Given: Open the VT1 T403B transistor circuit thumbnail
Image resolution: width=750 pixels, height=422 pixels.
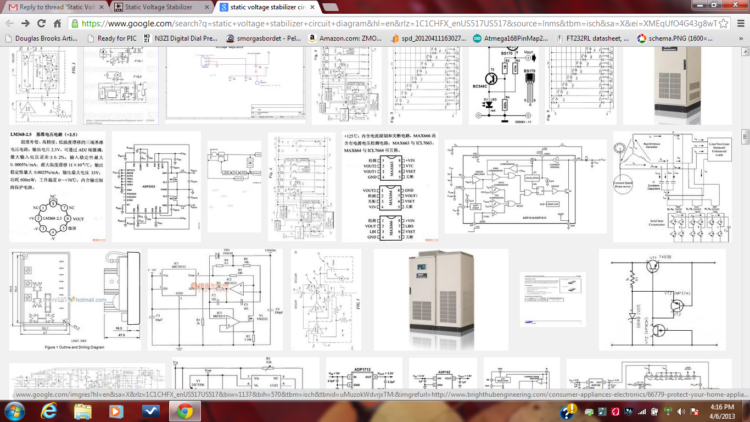Looking at the screenshot, I should coord(662,299).
